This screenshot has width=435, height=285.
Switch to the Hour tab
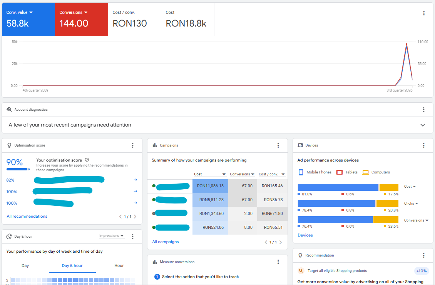click(x=119, y=266)
